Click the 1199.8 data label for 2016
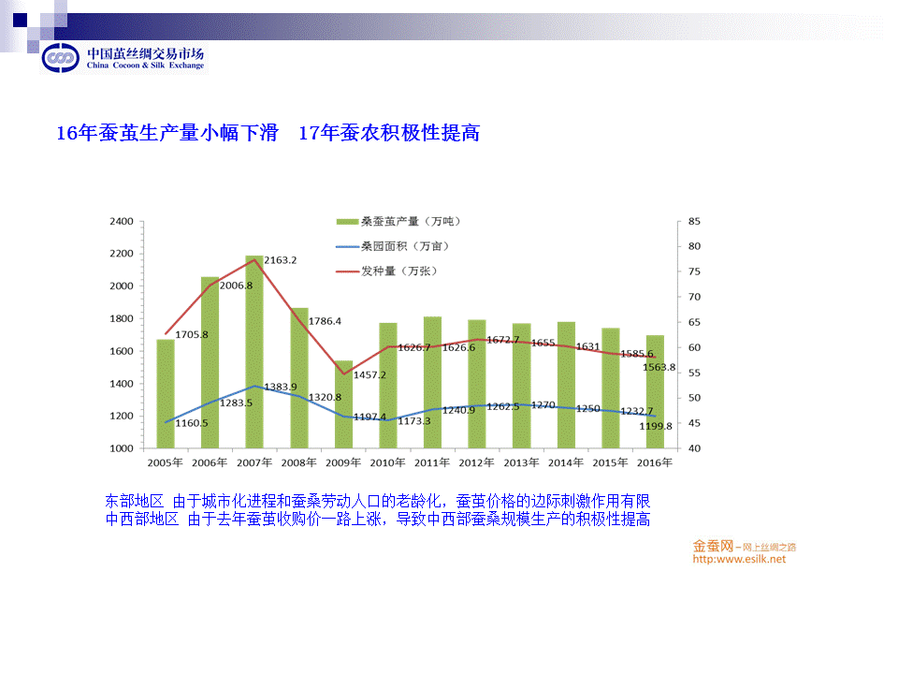This screenshot has height=674, width=898. [x=656, y=426]
